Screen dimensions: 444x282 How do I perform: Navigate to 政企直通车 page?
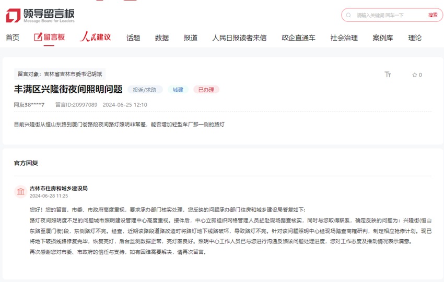pos(298,38)
